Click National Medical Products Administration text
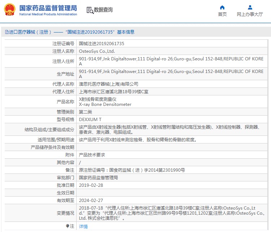 pyautogui.click(x=48, y=14)
